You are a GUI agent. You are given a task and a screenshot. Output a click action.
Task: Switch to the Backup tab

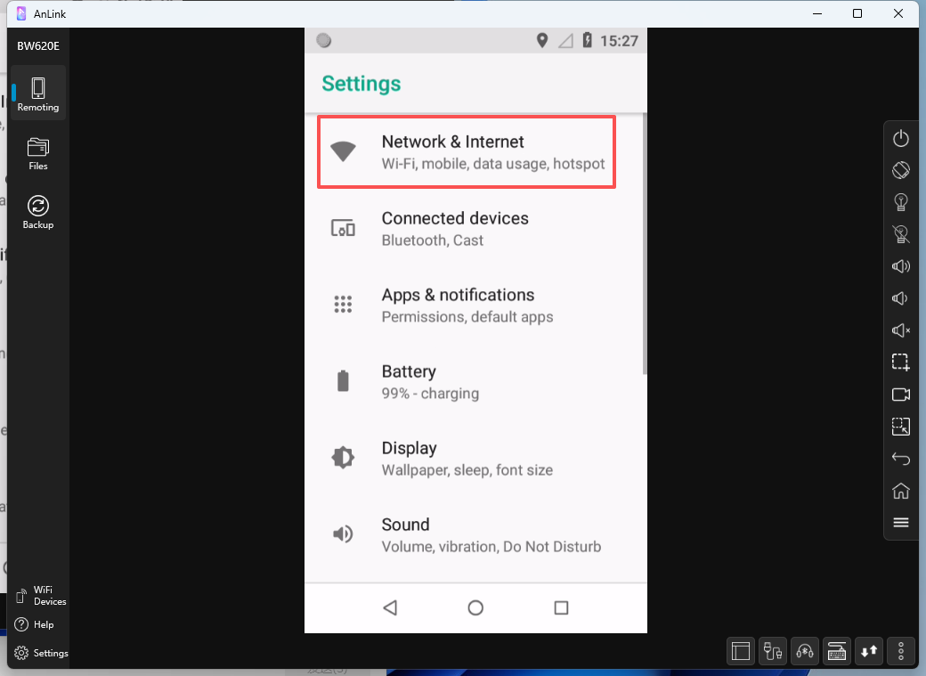(x=37, y=212)
